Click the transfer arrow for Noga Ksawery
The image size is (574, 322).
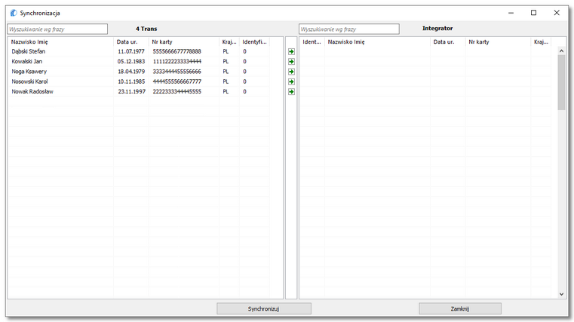click(x=291, y=72)
